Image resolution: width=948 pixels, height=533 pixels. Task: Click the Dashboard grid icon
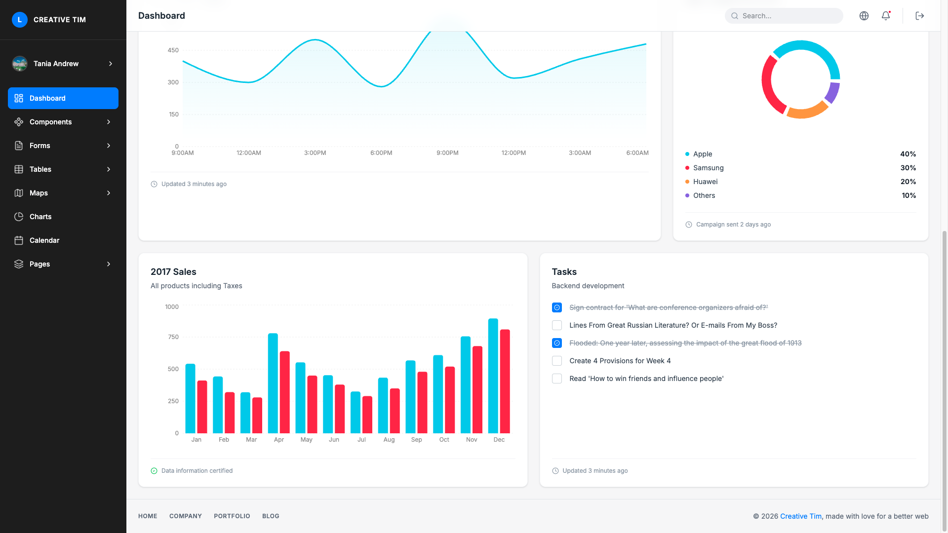pyautogui.click(x=19, y=98)
